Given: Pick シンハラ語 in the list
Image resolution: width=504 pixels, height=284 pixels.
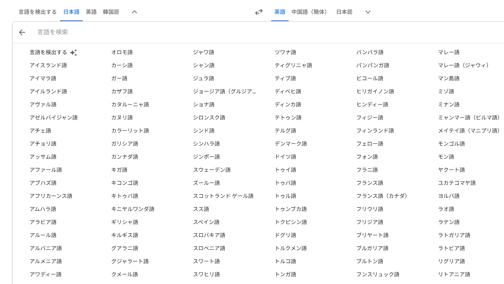Looking at the screenshot, I should pyautogui.click(x=206, y=144).
